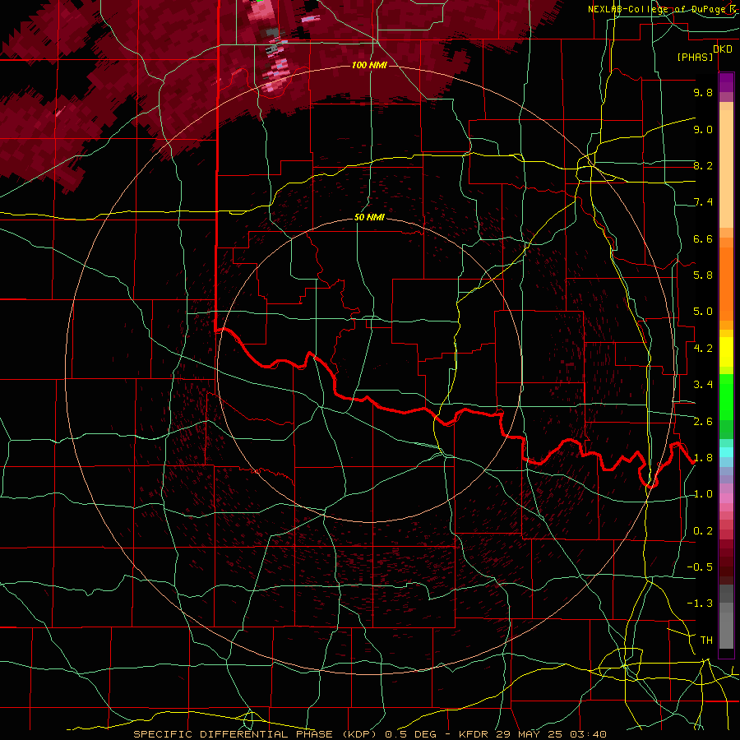Image resolution: width=740 pixels, height=740 pixels.
Task: Select the 0.2 legend scale value
Action: 703,531
